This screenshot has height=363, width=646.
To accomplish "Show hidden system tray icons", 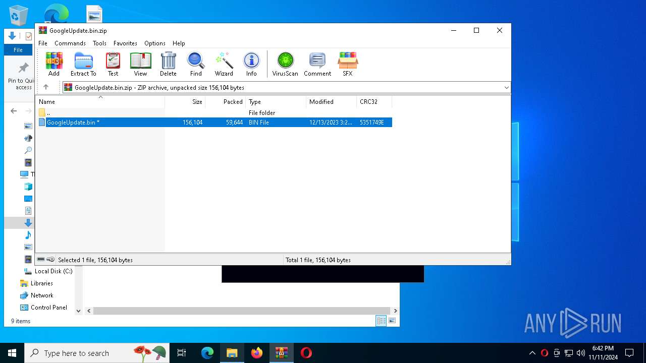I will coord(532,353).
